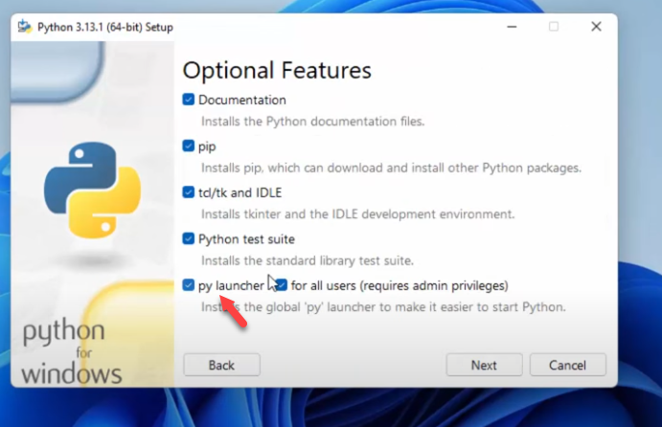Toggle the py launcher checkbox

[189, 285]
